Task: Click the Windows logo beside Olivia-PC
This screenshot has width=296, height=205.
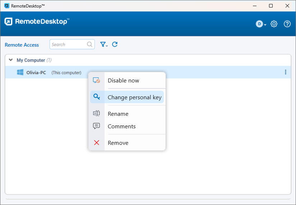Action: [20, 72]
